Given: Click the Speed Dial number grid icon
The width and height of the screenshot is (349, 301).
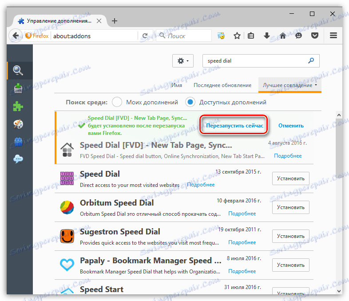Looking at the screenshot, I should coord(67,178).
